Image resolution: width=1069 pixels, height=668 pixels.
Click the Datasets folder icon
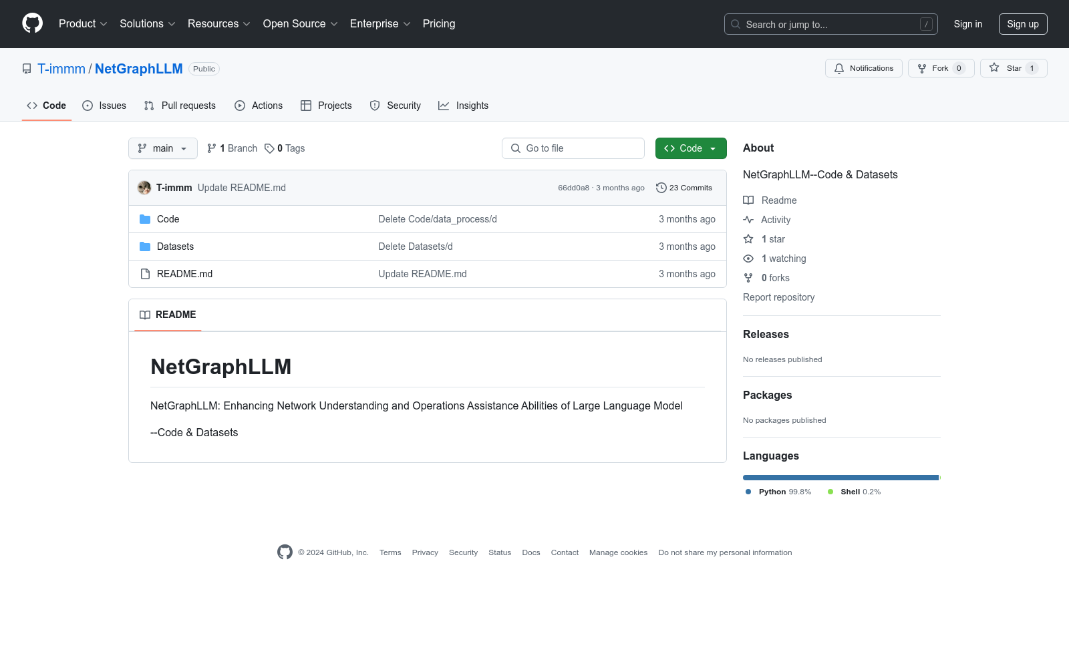coord(145,246)
